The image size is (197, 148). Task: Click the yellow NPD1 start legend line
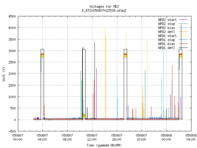(x=183, y=36)
